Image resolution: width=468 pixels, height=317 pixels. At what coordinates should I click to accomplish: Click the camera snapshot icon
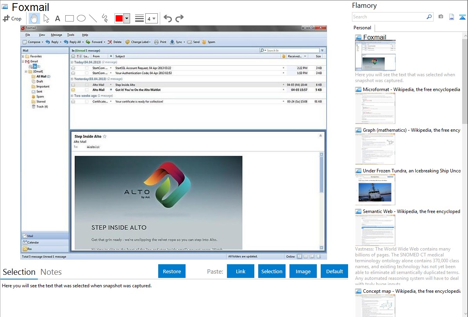tap(441, 17)
